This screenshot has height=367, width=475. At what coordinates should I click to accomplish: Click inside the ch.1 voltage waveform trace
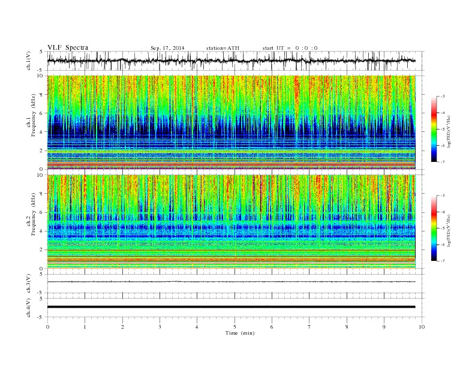tap(231, 61)
